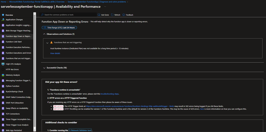The width and height of the screenshot is (266, 132).
Task: Open the Microsoft.Web-FunctionApp-Portal Overview breadcrumb
Action: (37, 2)
